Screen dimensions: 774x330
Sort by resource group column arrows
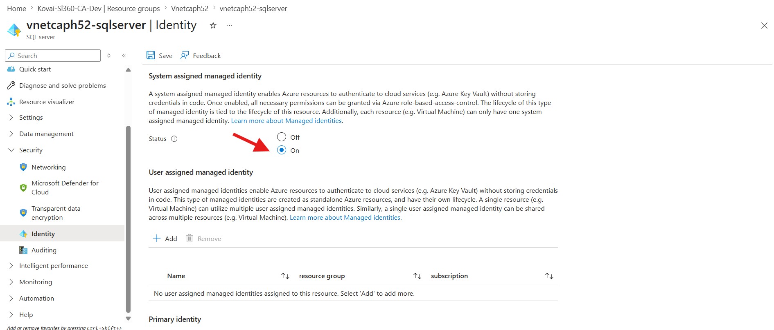pyautogui.click(x=417, y=276)
